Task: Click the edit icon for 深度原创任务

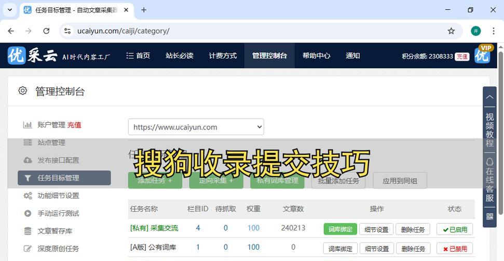Action: point(28,249)
